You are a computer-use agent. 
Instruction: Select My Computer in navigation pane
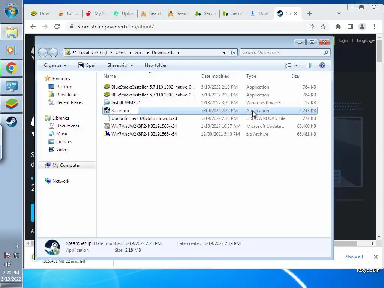(66, 165)
